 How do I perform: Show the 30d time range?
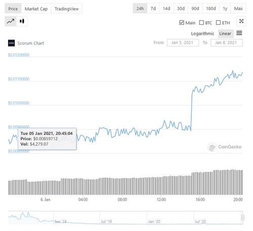(181, 9)
